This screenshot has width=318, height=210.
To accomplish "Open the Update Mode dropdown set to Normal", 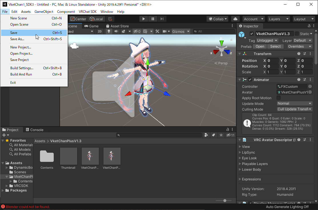I will tap(294, 103).
